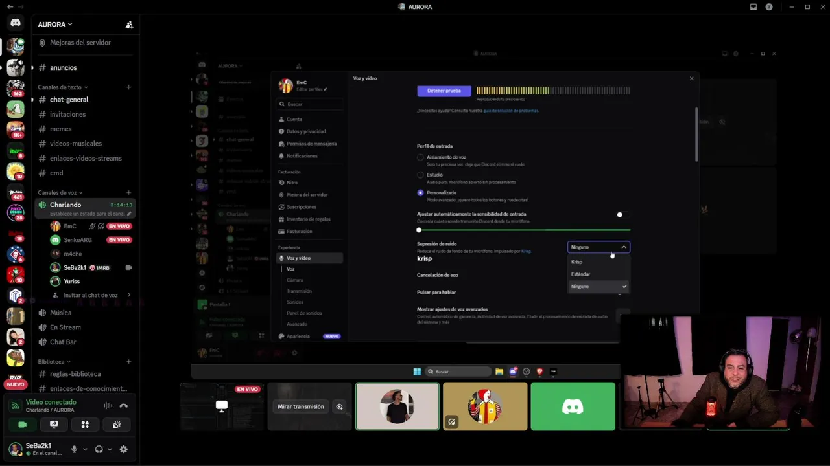Open noise suppression waveform icon in voice panel

coord(108,406)
